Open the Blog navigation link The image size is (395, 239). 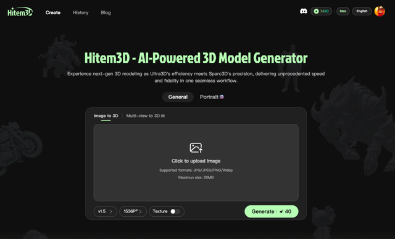coord(106,12)
